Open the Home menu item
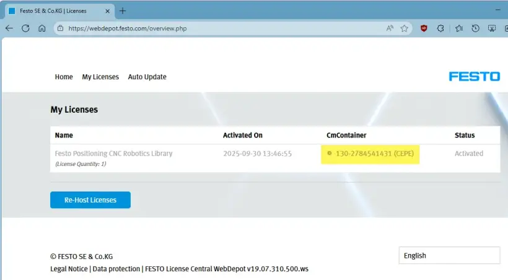508x280 pixels. [64, 77]
